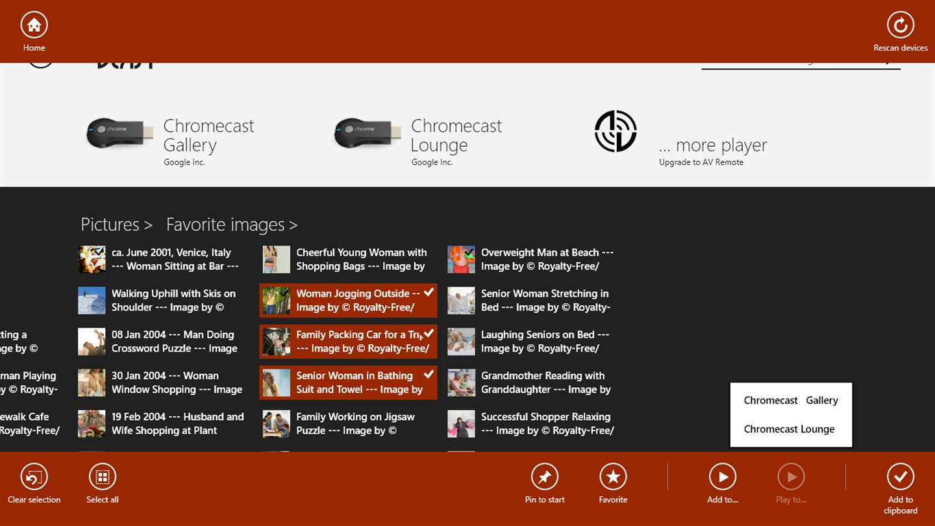
Task: Select text 'Overweight Man at Beach'
Action: coord(540,253)
